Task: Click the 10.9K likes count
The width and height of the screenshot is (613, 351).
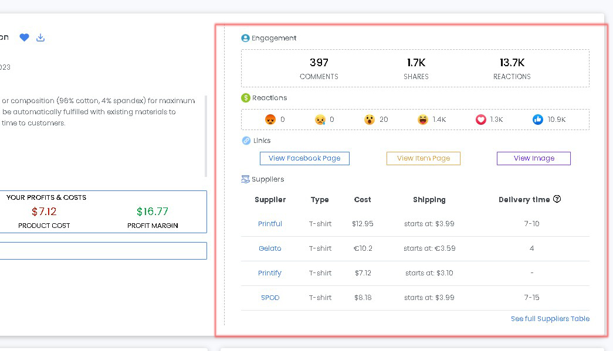Action: pos(556,120)
